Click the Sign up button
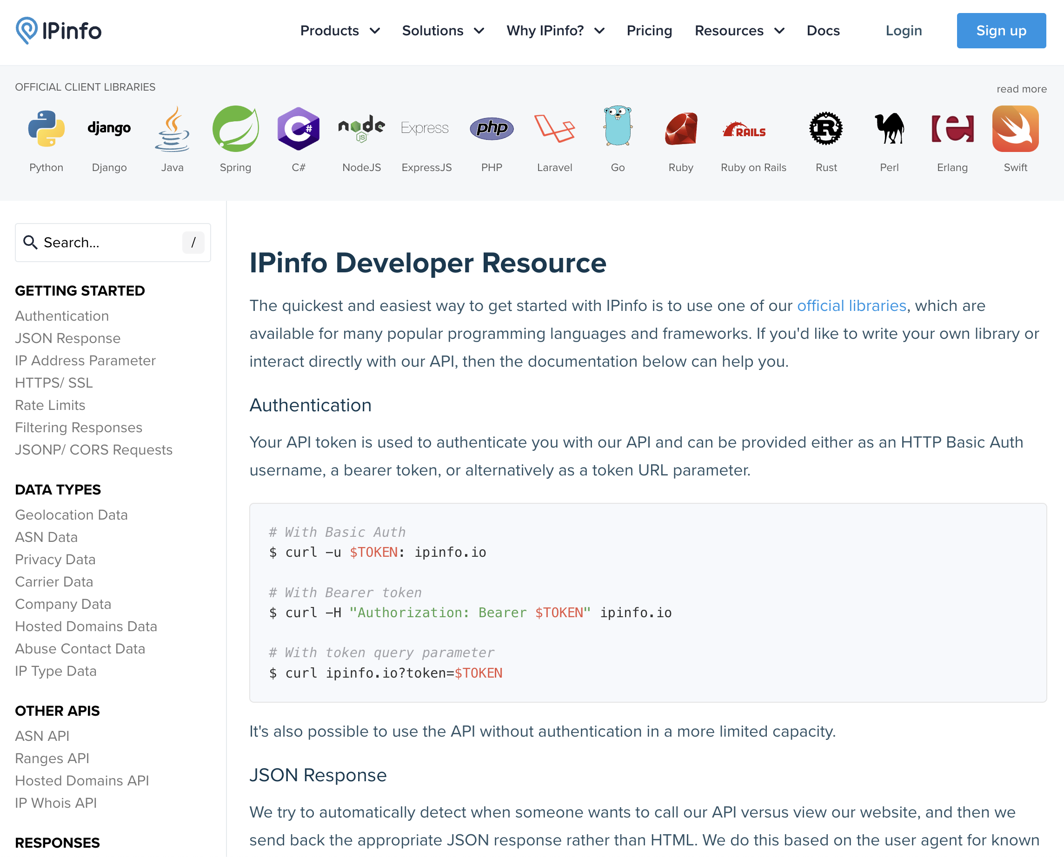1064x857 pixels. point(1001,31)
